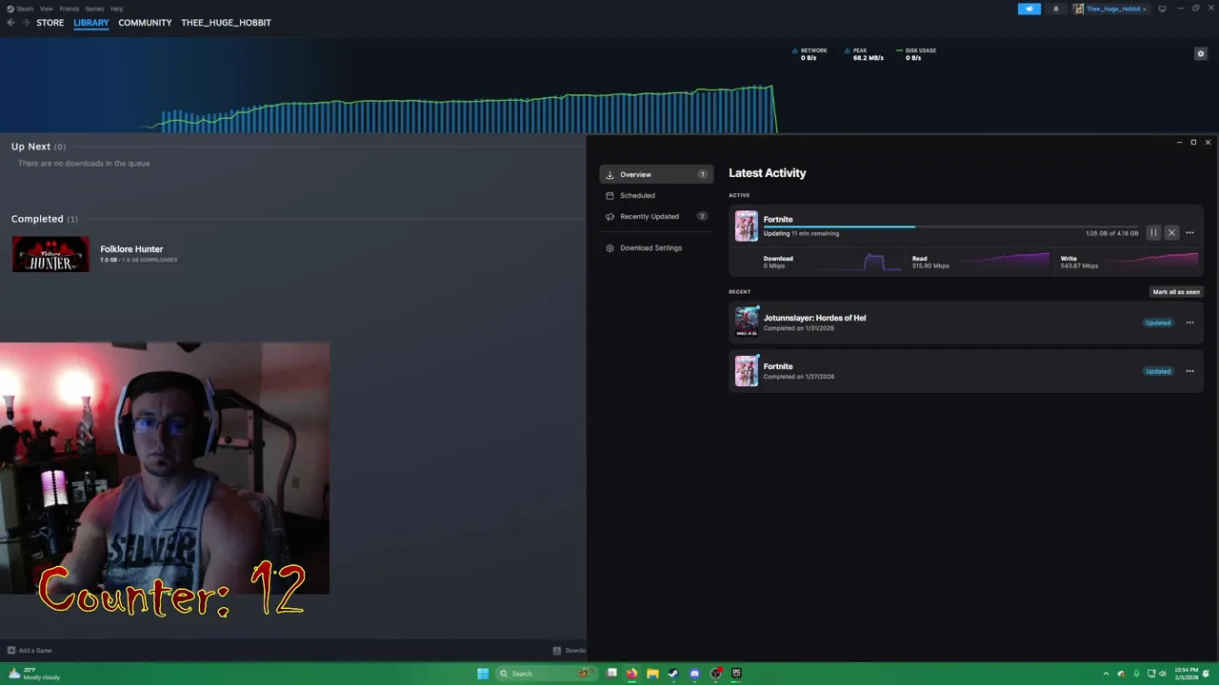Select Overview in downloads sidebar
Viewport: 1219px width, 685px height.
[x=656, y=175]
